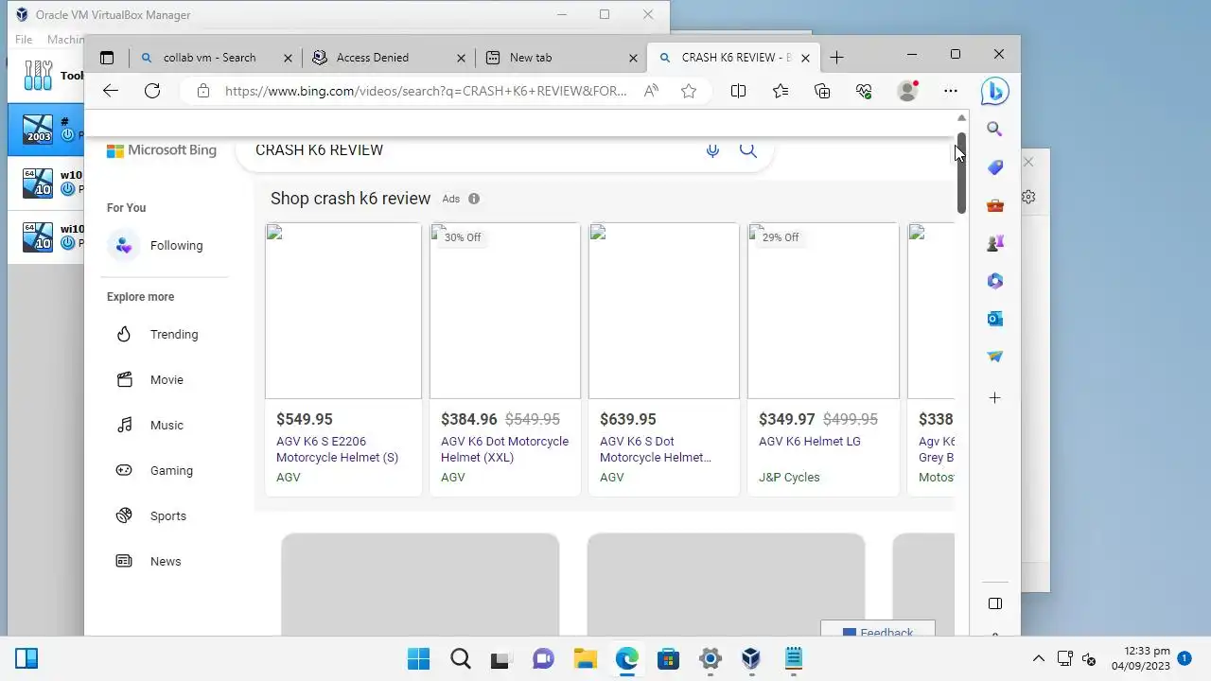This screenshot has width=1211, height=681.
Task: Open sidebar Games chess icon
Action: (994, 243)
